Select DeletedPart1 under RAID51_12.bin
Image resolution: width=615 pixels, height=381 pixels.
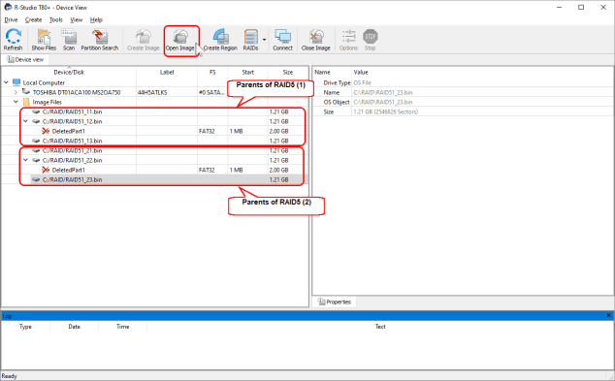(68, 131)
